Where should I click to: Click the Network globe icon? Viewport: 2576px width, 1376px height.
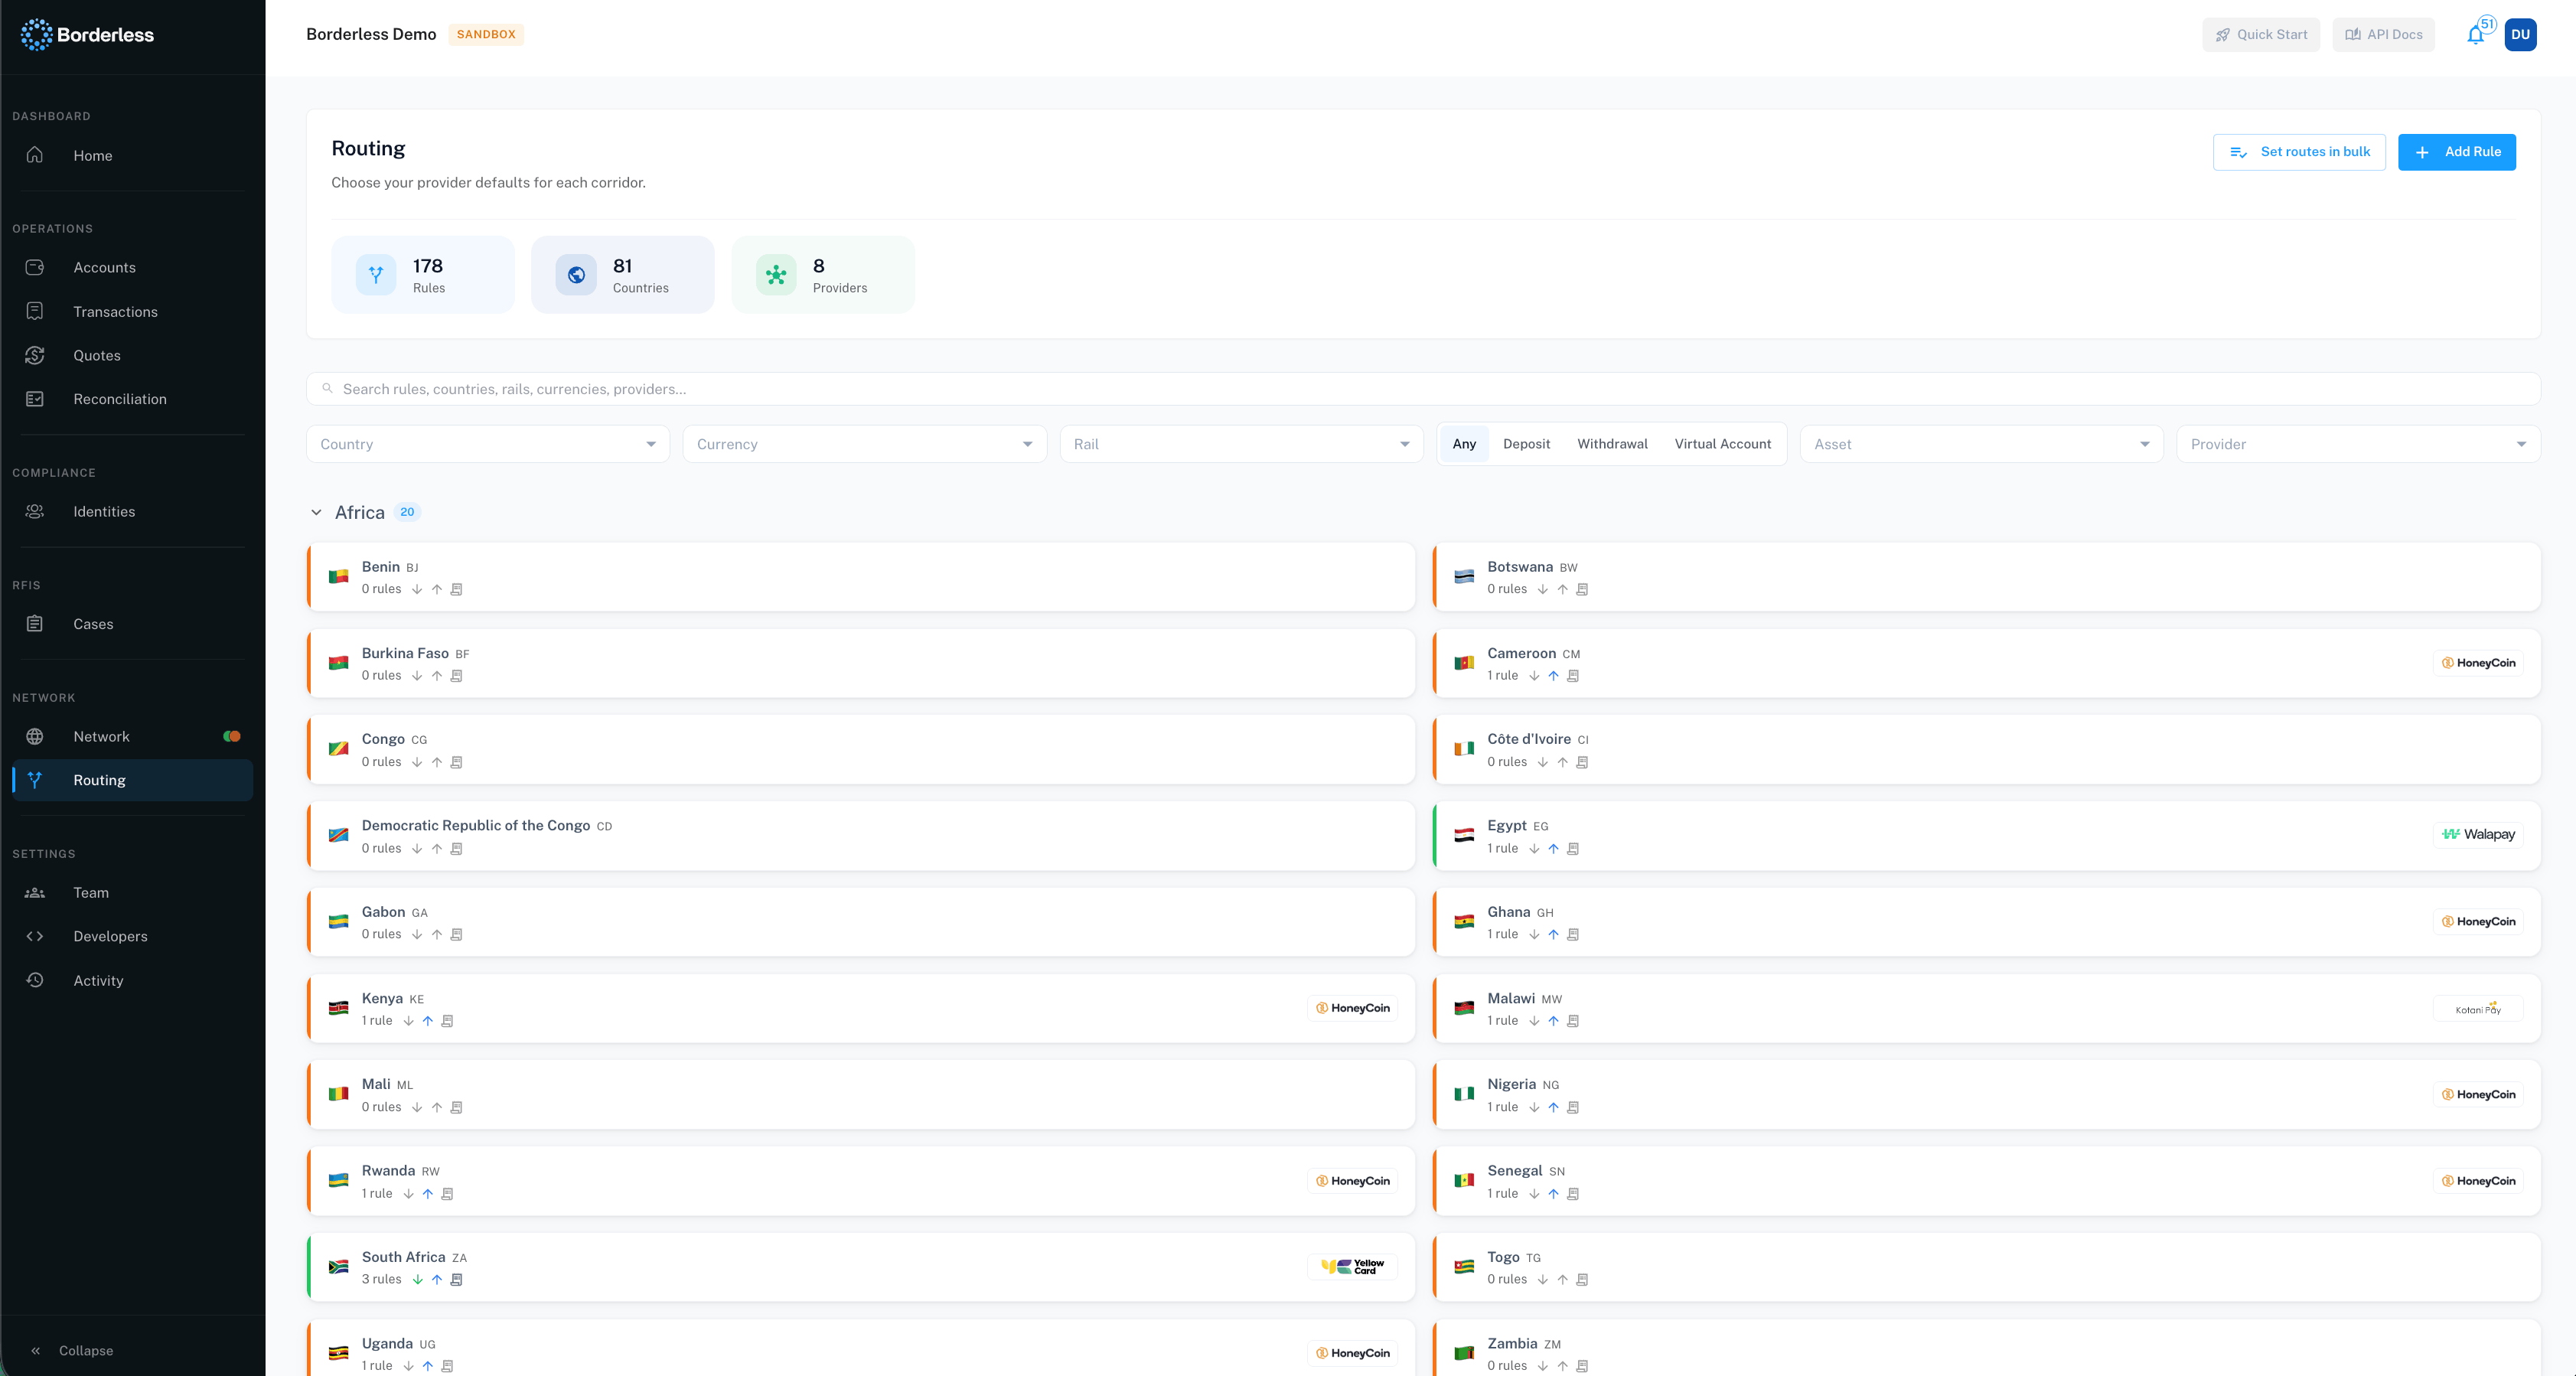35,736
